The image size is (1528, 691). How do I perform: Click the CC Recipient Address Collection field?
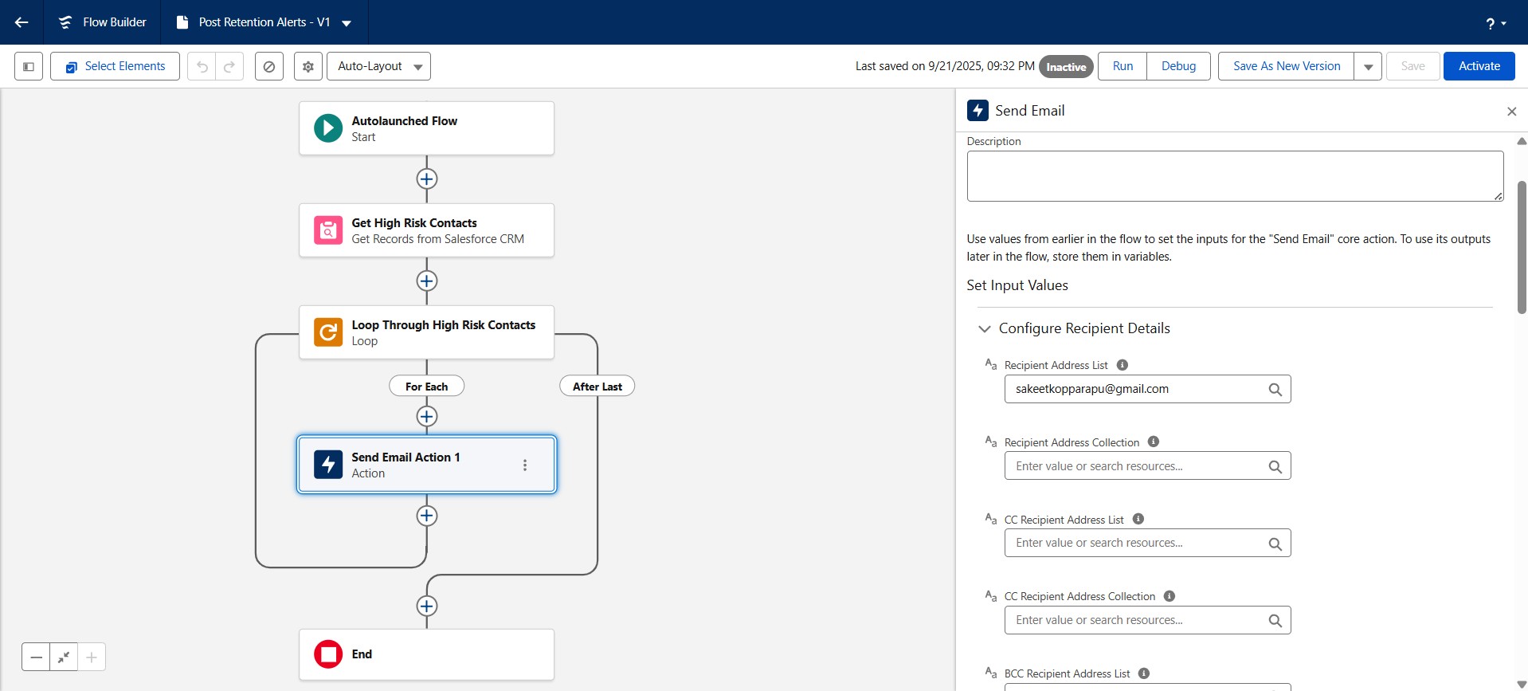coord(1147,620)
